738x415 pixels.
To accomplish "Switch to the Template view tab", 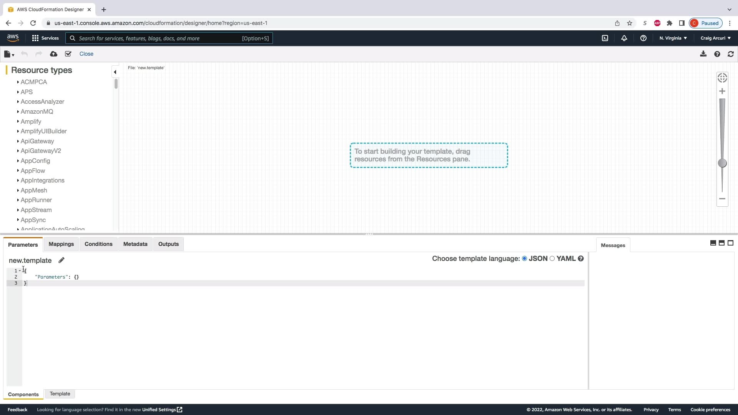I will [x=60, y=394].
